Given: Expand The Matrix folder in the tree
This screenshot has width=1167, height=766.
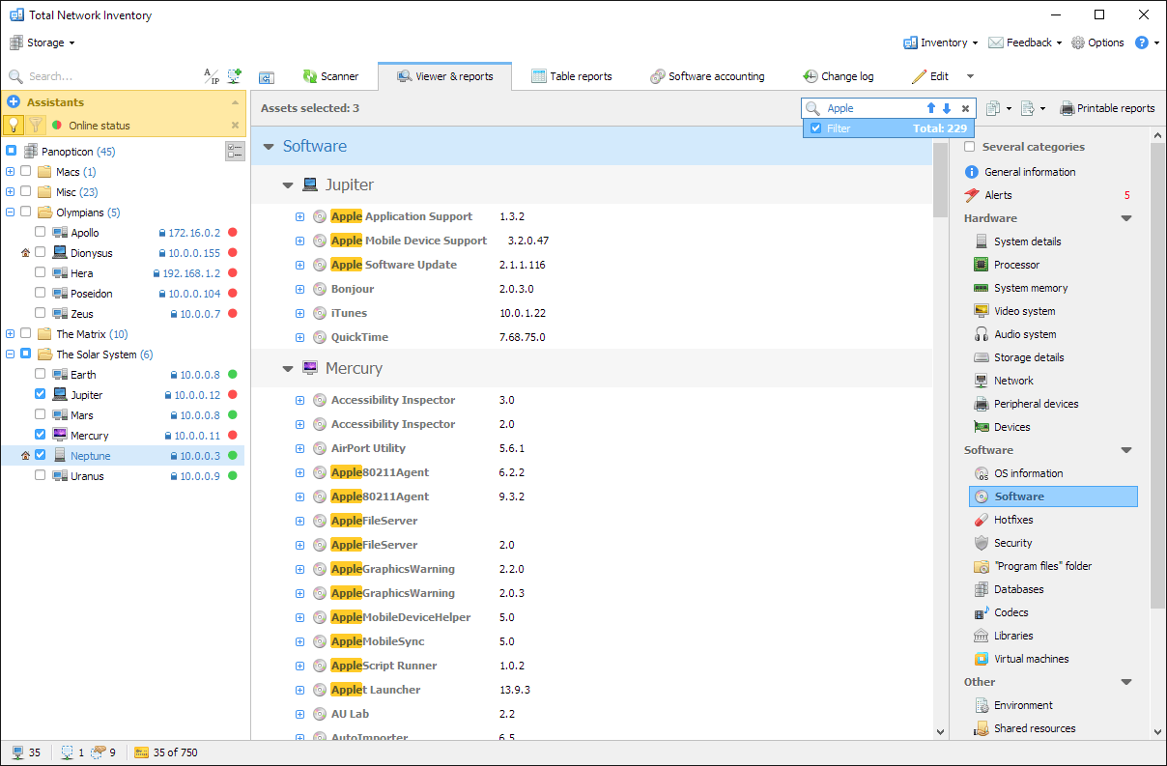Looking at the screenshot, I should (x=10, y=333).
